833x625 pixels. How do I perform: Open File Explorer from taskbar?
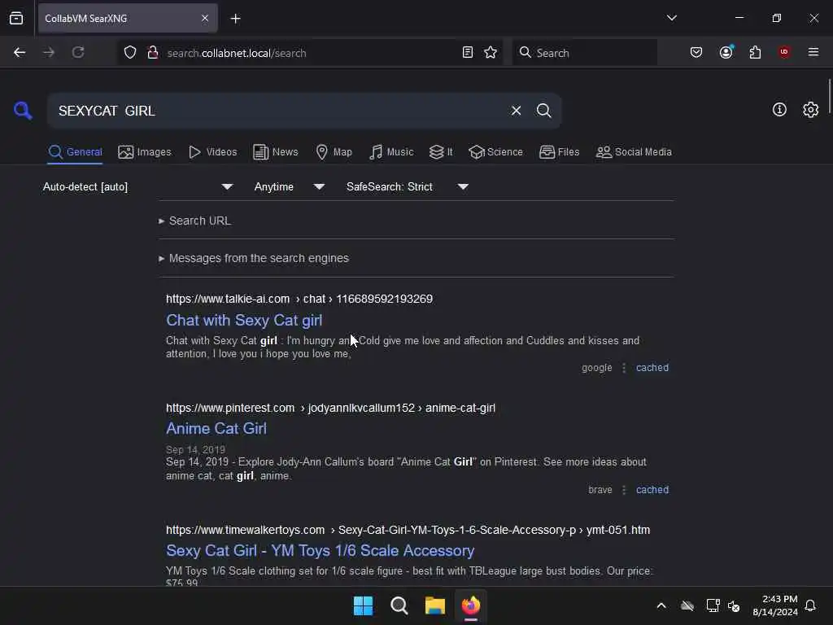coord(435,605)
